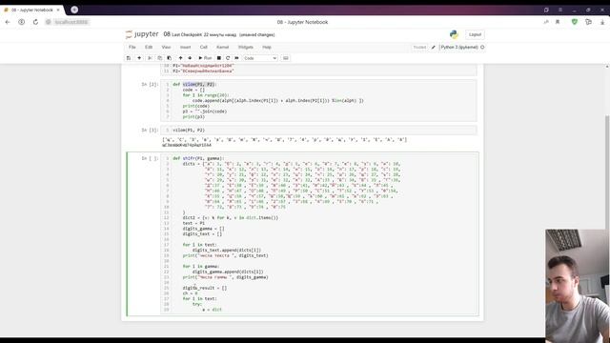Screen dimensions: 610x343
Task: Click the Logout button
Action: (x=475, y=34)
